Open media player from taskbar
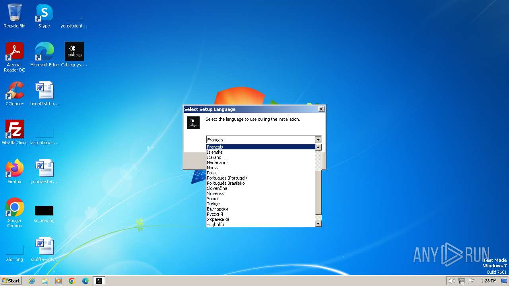The image size is (509, 286). [x=58, y=281]
